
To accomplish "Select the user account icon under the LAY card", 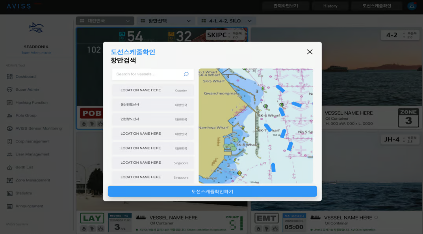I will click(x=83, y=228).
